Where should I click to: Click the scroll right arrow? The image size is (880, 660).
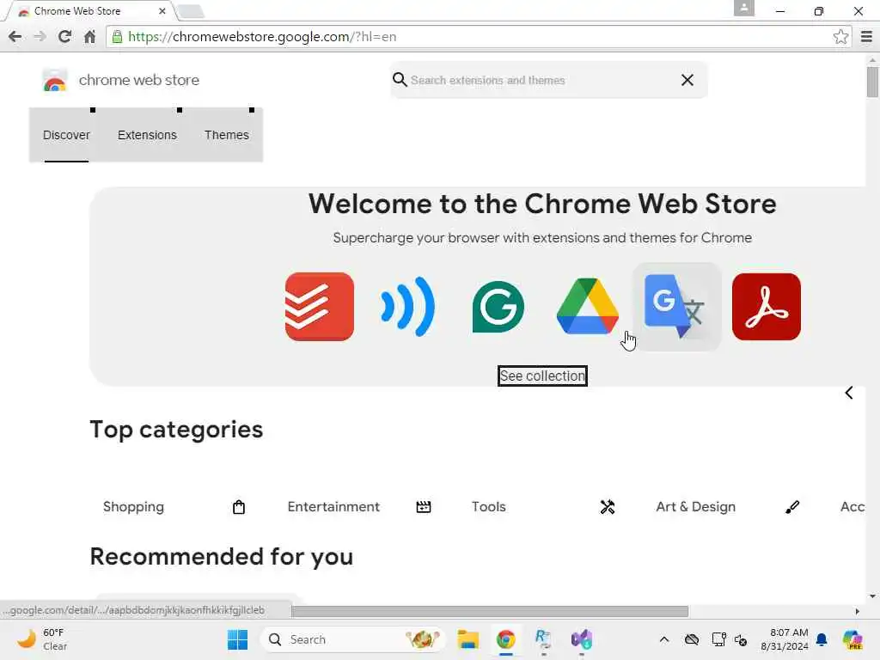(857, 611)
